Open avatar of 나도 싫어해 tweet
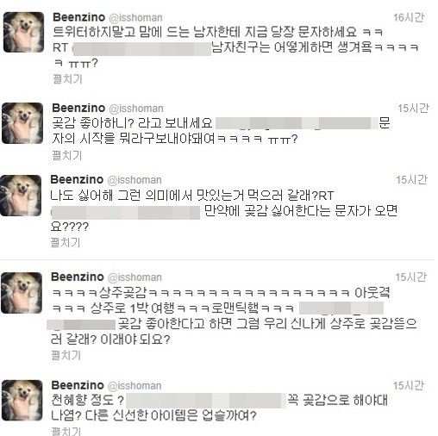This screenshot has height=436, width=438. tap(21, 196)
